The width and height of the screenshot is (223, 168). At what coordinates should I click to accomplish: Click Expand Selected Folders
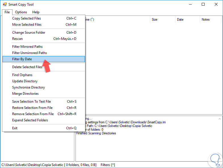44,120
